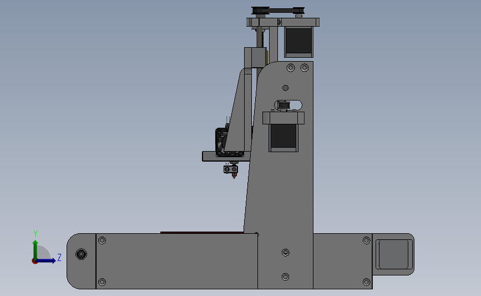Click the blue Z axis arrow on triad

pyautogui.click(x=46, y=260)
